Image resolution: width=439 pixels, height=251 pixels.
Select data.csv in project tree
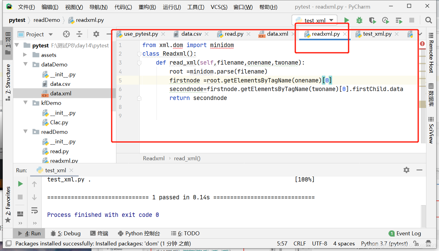pos(60,84)
